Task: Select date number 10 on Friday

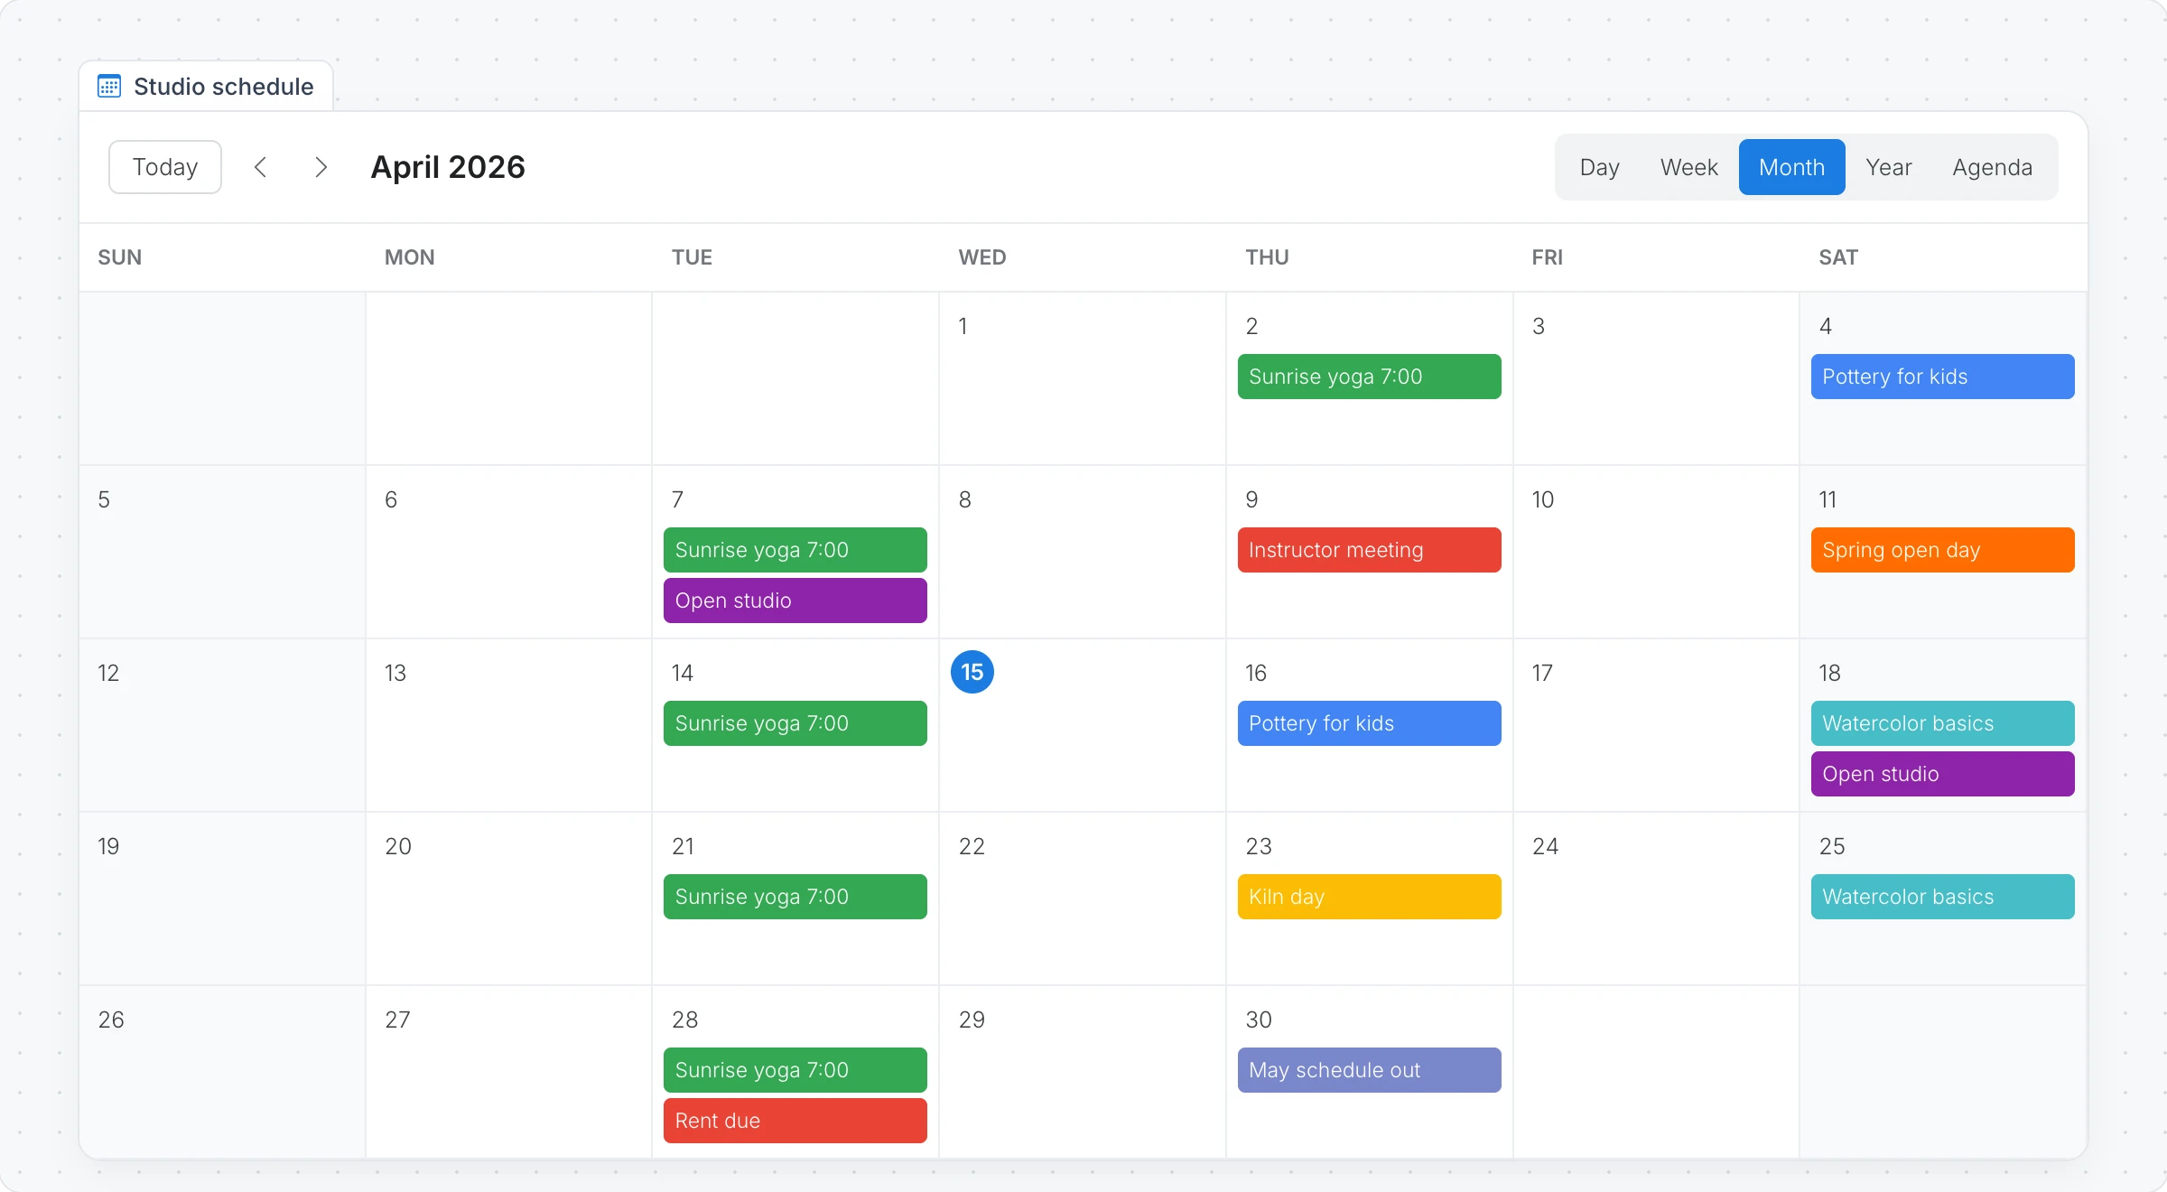Action: pos(1543,499)
